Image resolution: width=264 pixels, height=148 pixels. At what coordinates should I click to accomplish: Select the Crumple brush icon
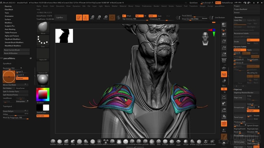pos(165,142)
